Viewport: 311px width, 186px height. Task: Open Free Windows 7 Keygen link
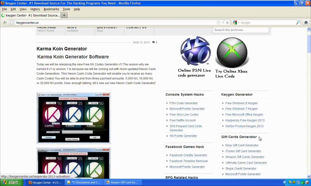click(242, 109)
